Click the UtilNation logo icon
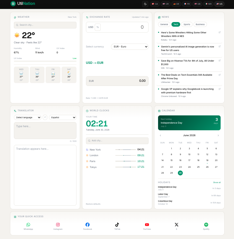Image resolution: width=234 pixels, height=239 pixels. pyautogui.click(x=13, y=4)
